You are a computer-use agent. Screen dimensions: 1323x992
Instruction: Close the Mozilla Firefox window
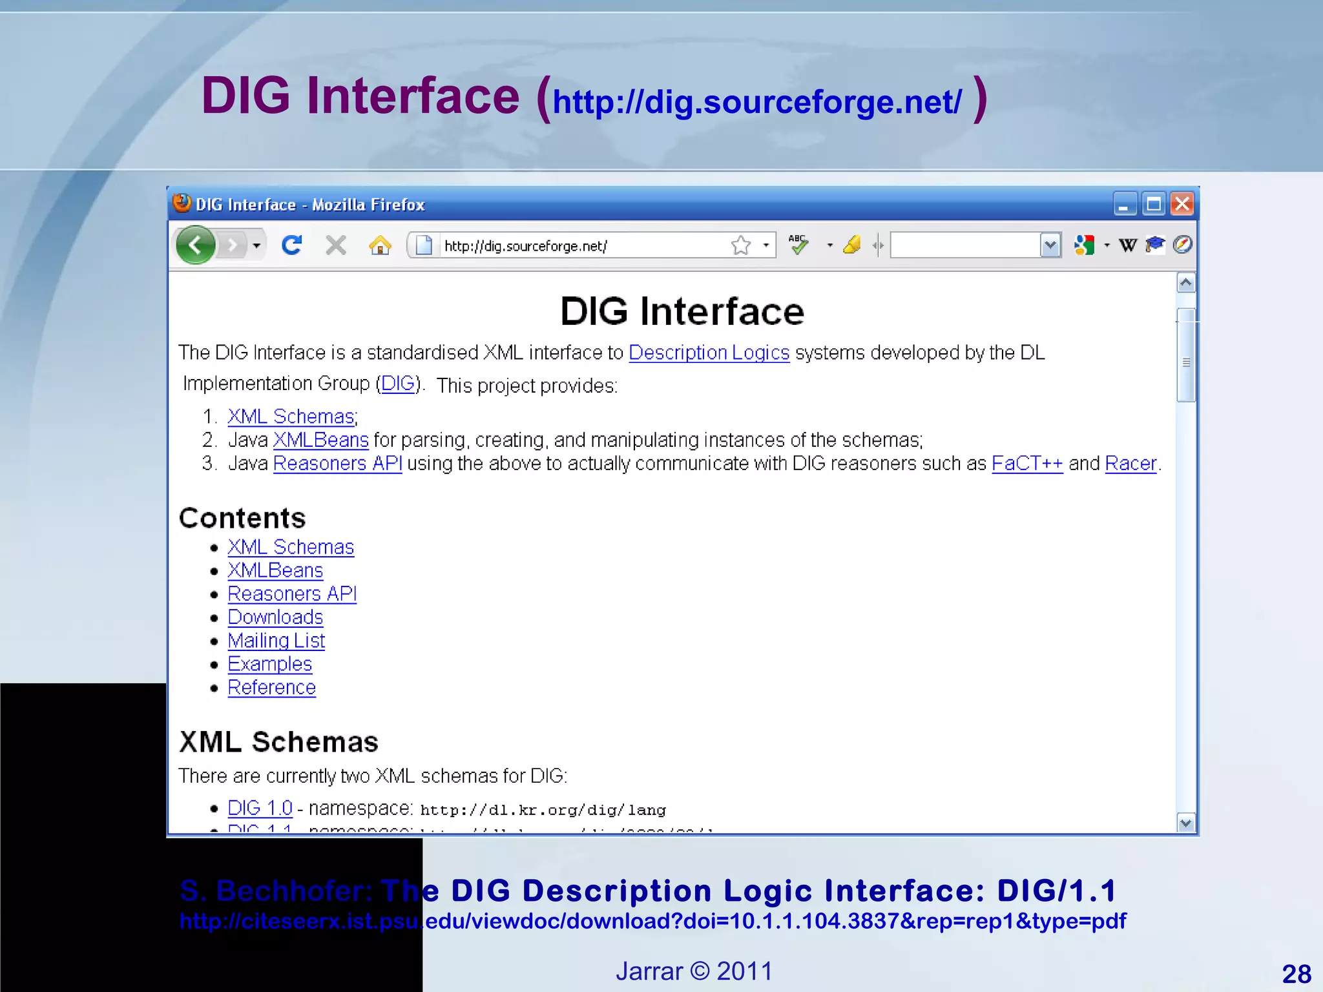[x=1182, y=204]
